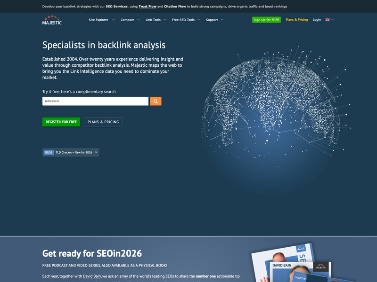This screenshot has height=282, width=377.
Task: Click the Majestic logo
Action: (x=52, y=21)
